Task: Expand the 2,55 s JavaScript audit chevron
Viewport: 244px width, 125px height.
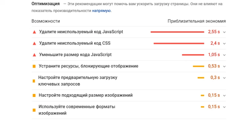Action: pyautogui.click(x=224, y=32)
